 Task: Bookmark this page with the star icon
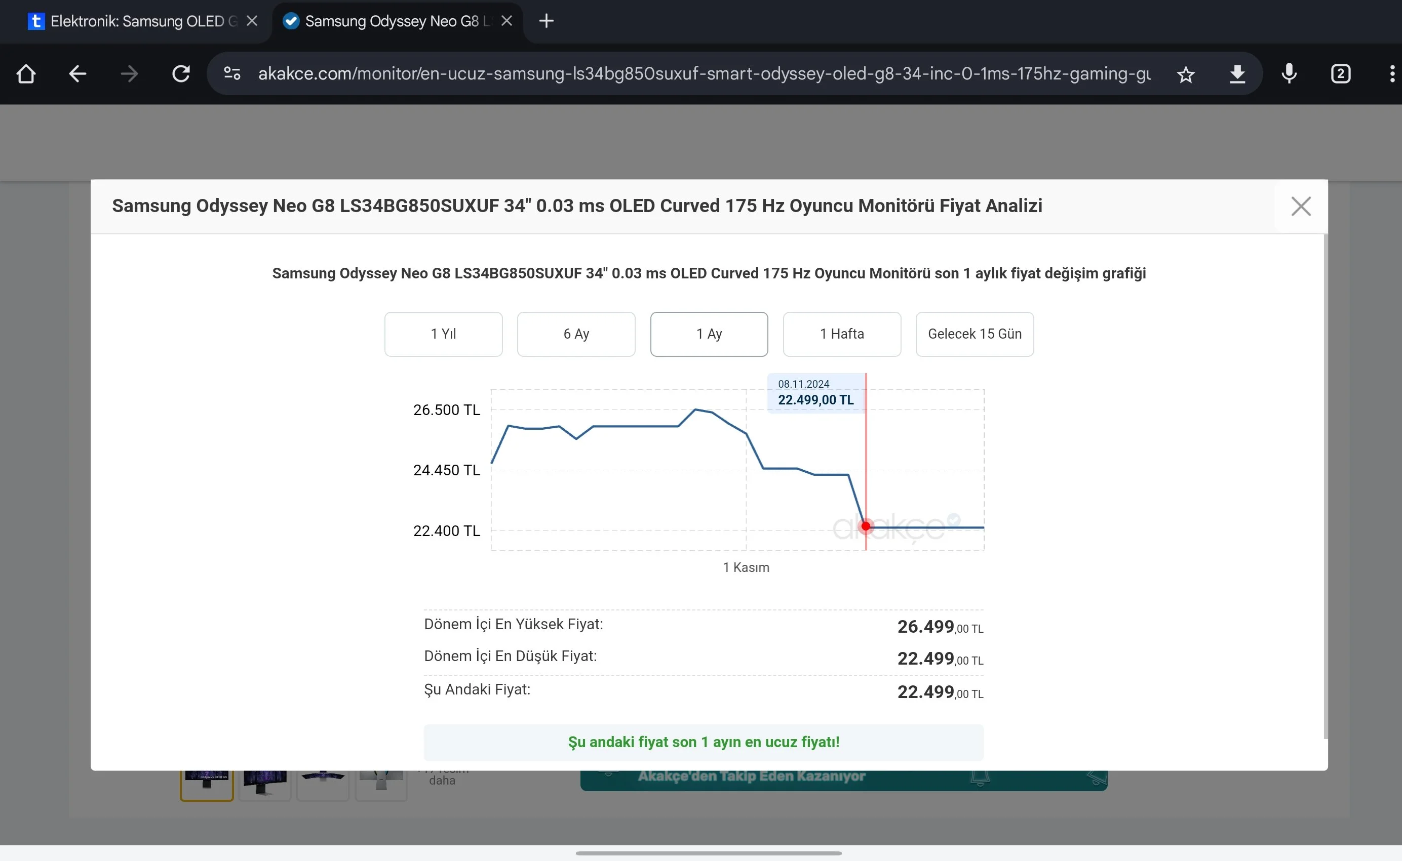(x=1186, y=74)
